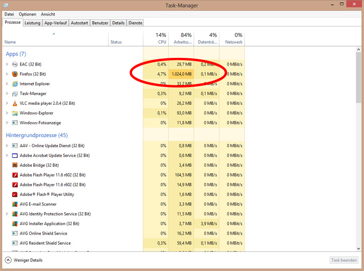
Task: Click the AVG Installer Application icon
Action: click(15, 224)
